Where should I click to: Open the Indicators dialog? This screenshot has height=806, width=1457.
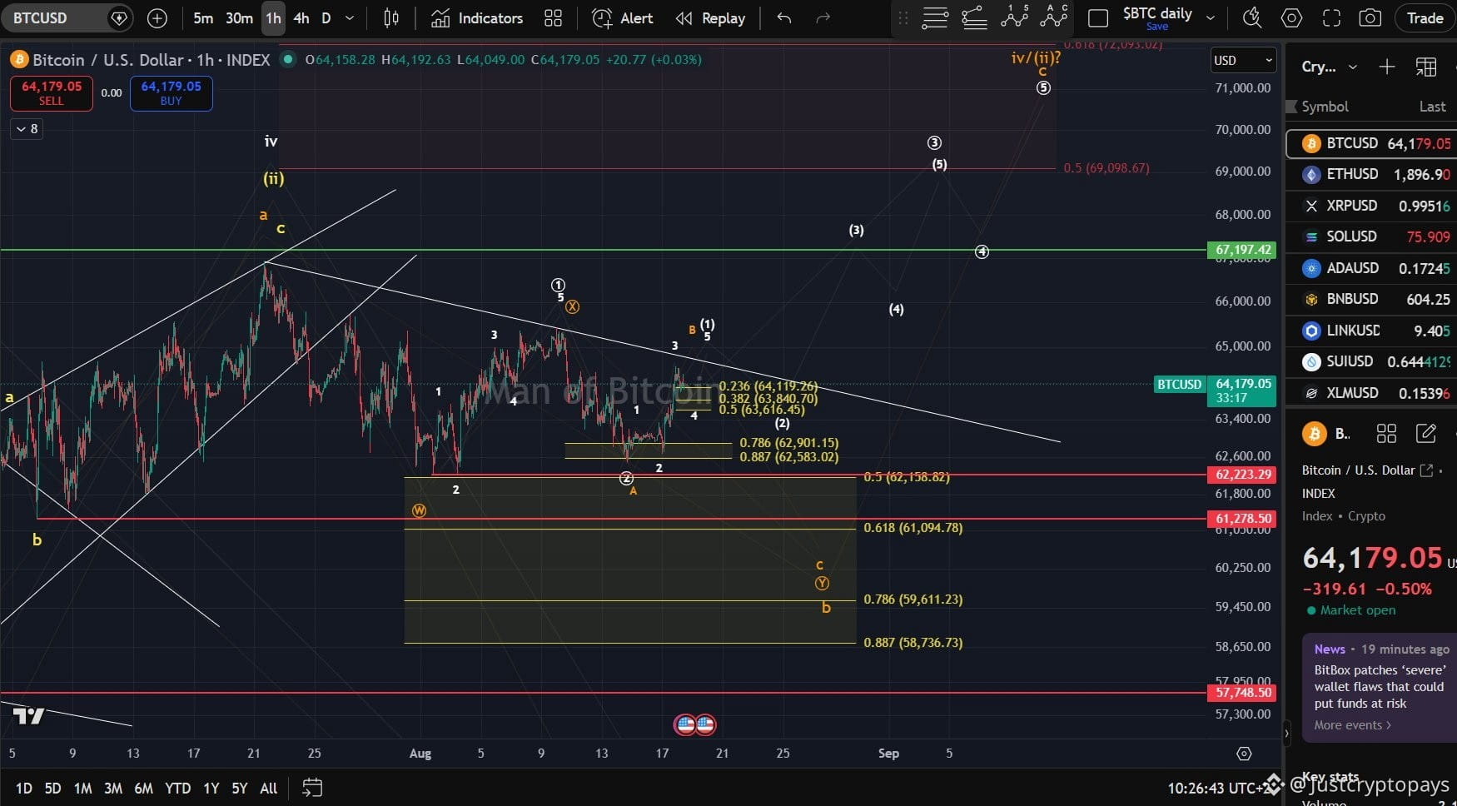[477, 17]
